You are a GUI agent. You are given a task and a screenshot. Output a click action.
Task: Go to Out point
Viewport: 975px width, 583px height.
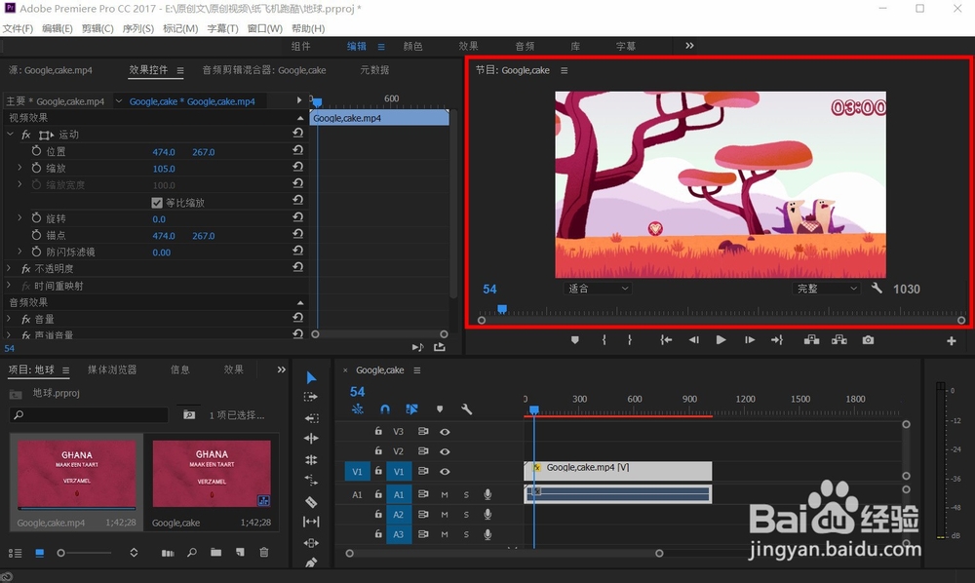tap(777, 340)
